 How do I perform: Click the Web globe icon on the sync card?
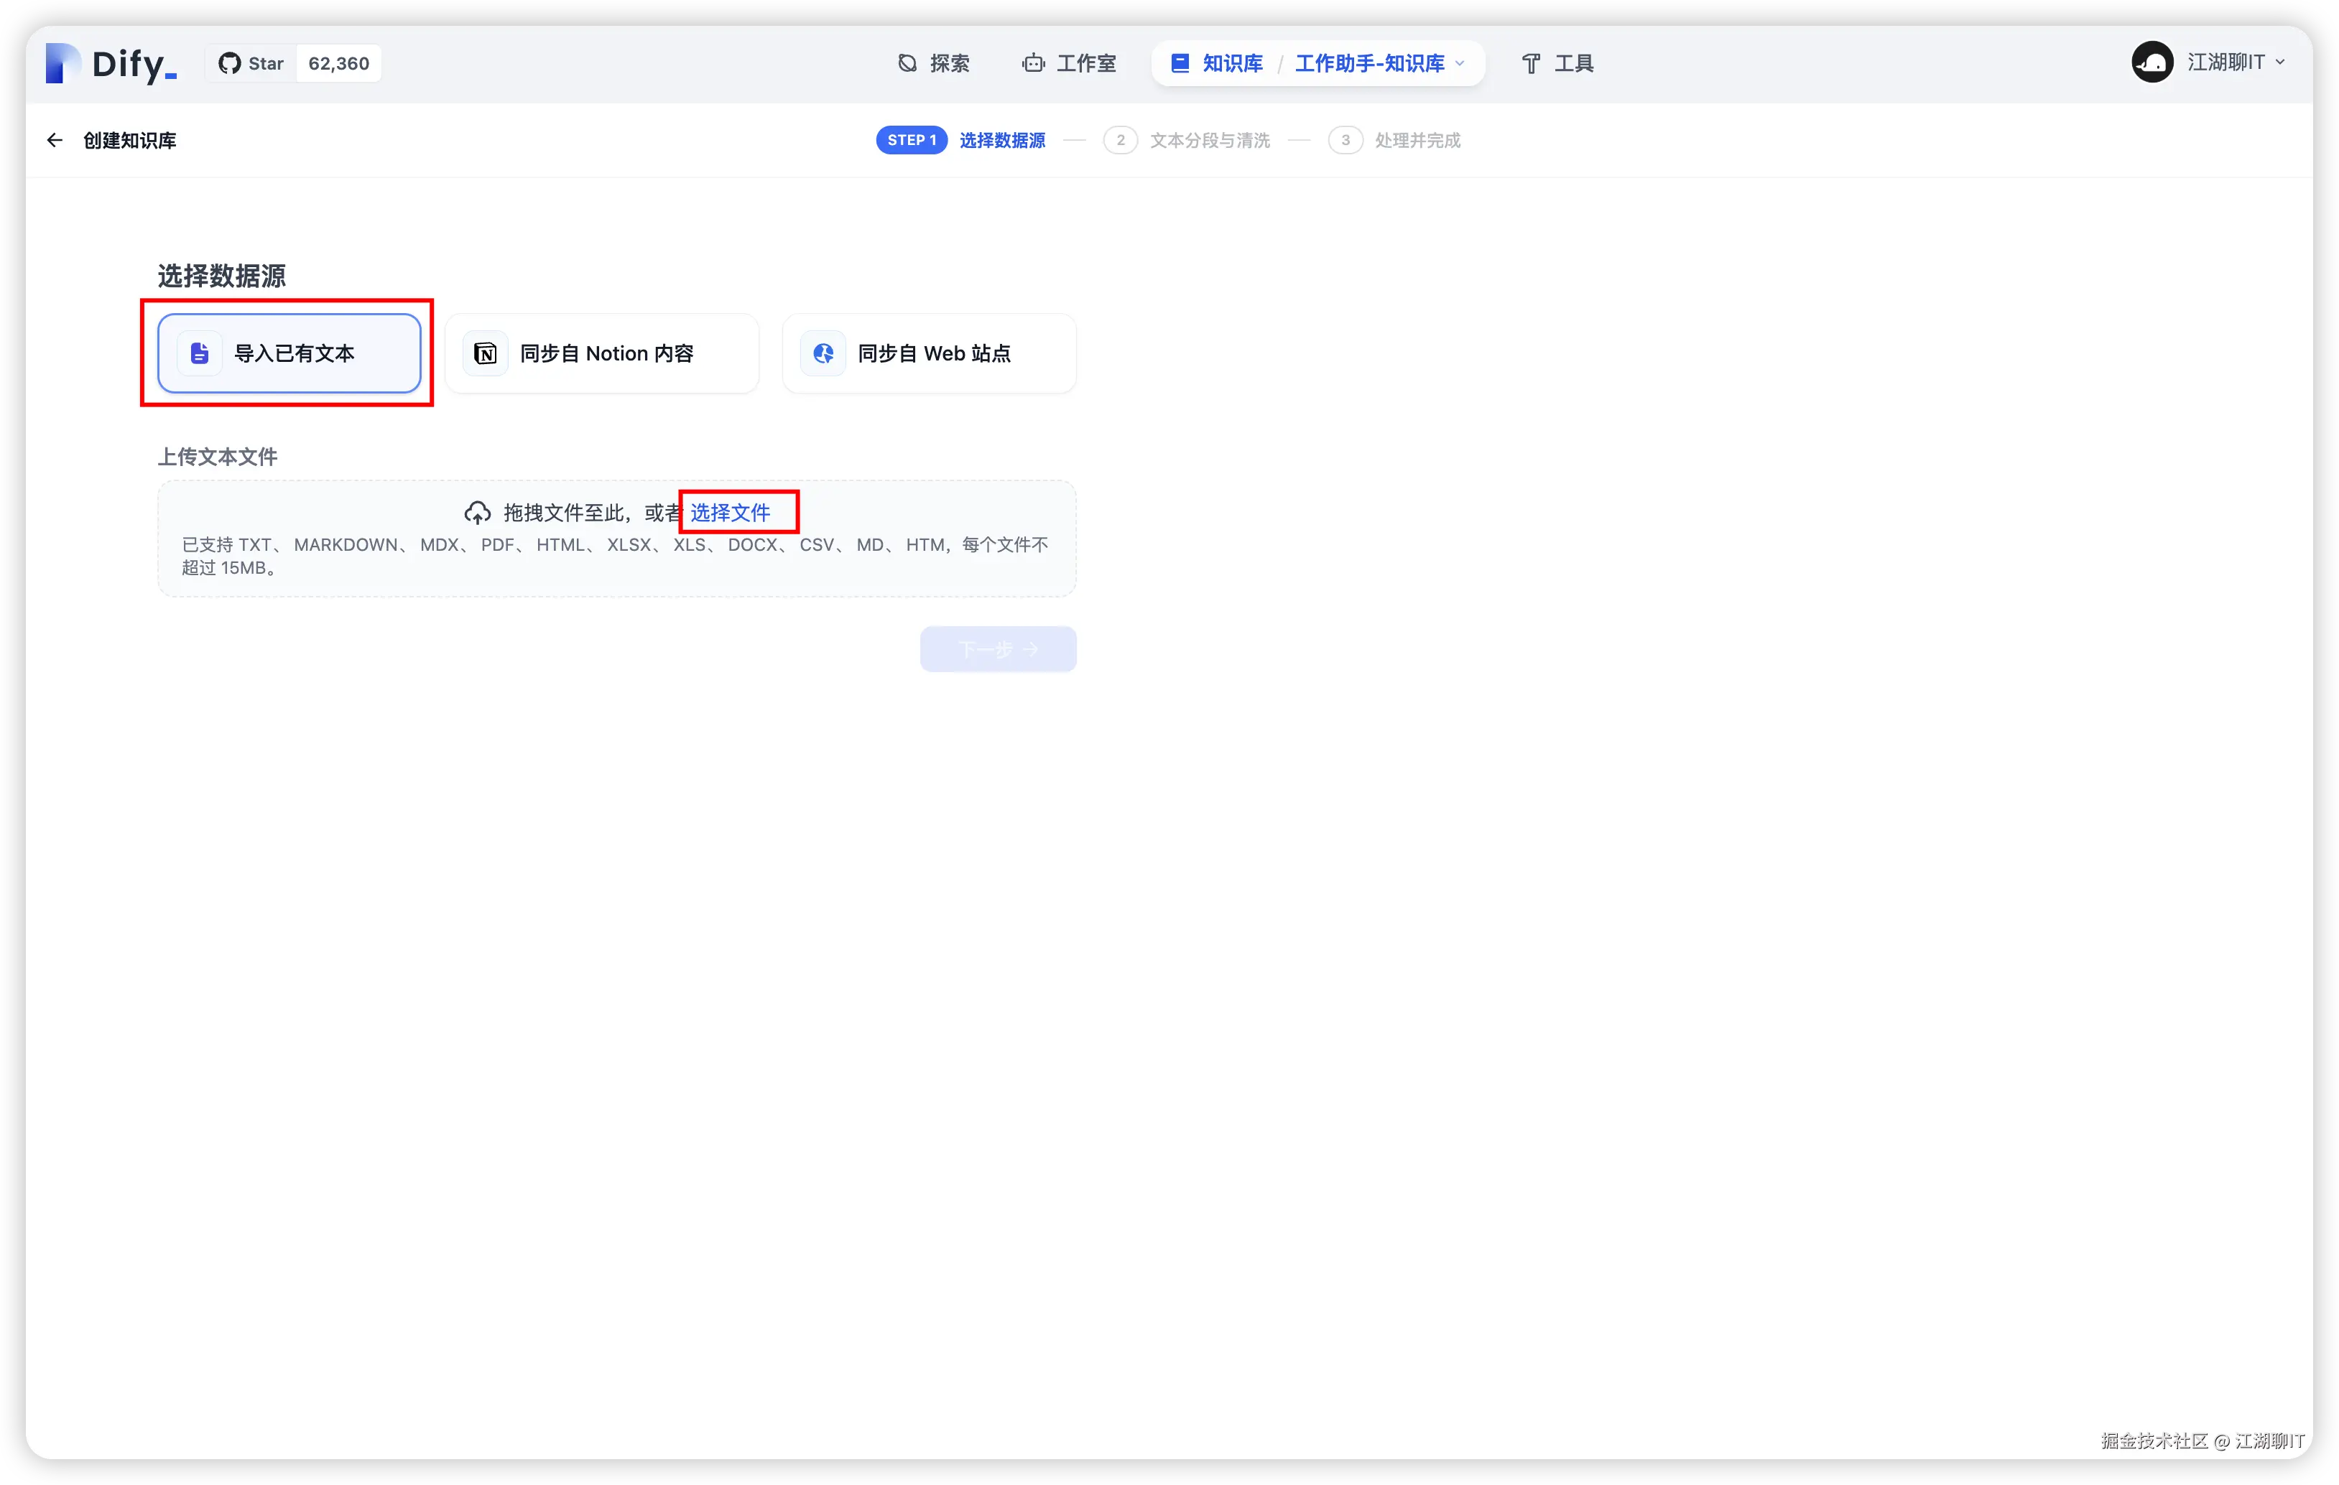(x=823, y=353)
